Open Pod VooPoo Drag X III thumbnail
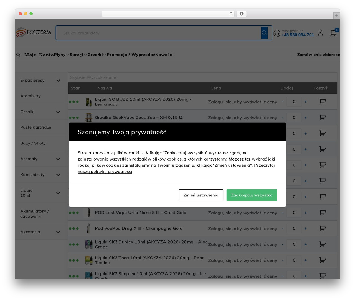This screenshot has width=355, height=300. pos(89,229)
